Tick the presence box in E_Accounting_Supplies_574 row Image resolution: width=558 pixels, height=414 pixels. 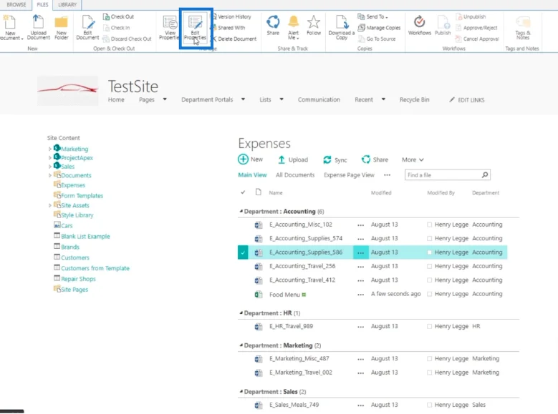[x=430, y=238]
